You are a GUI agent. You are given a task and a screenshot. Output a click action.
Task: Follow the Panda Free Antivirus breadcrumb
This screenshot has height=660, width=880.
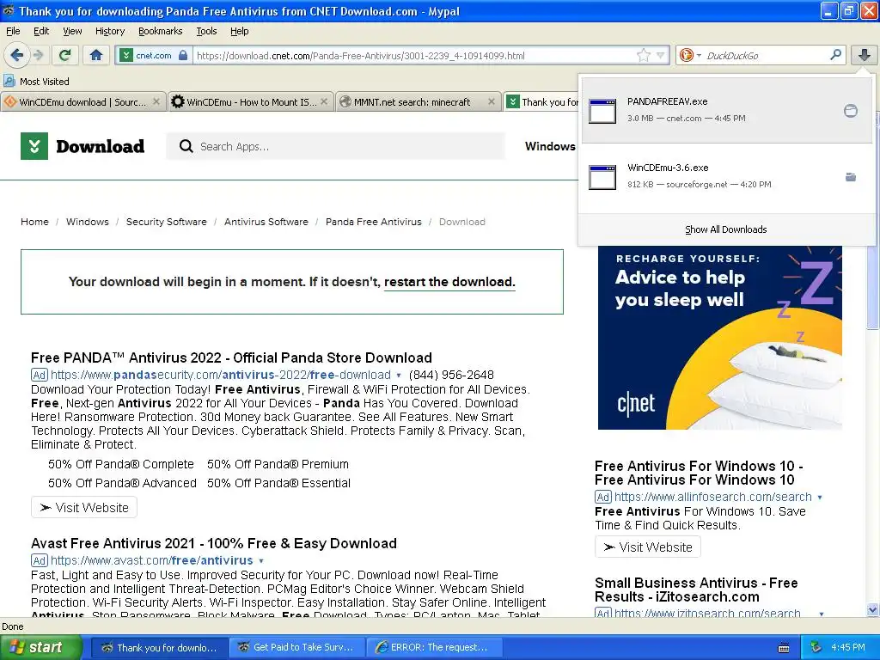point(373,222)
